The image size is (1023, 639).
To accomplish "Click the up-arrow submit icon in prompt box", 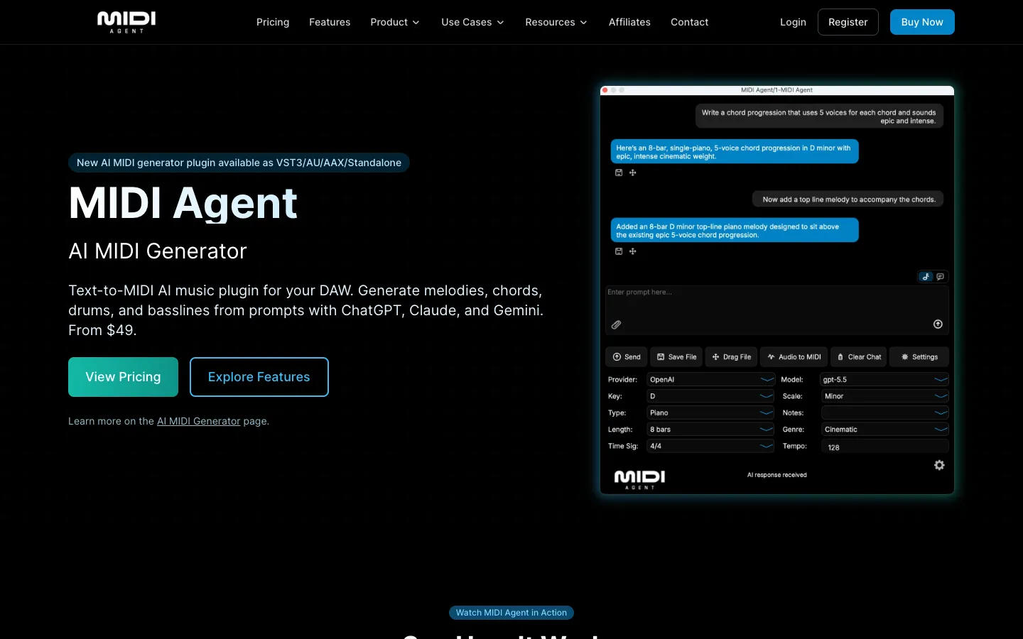I will click(938, 324).
